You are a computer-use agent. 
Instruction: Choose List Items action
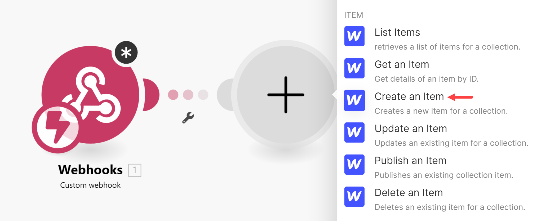(447, 39)
